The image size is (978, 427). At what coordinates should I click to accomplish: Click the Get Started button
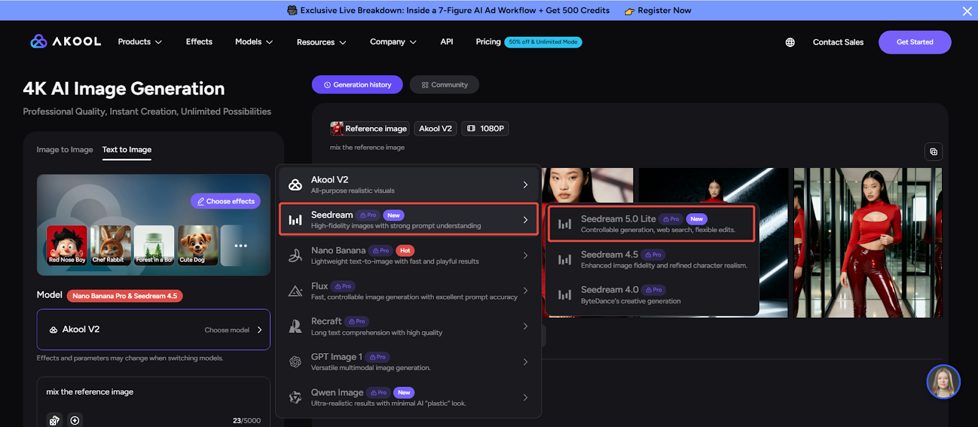(x=915, y=42)
